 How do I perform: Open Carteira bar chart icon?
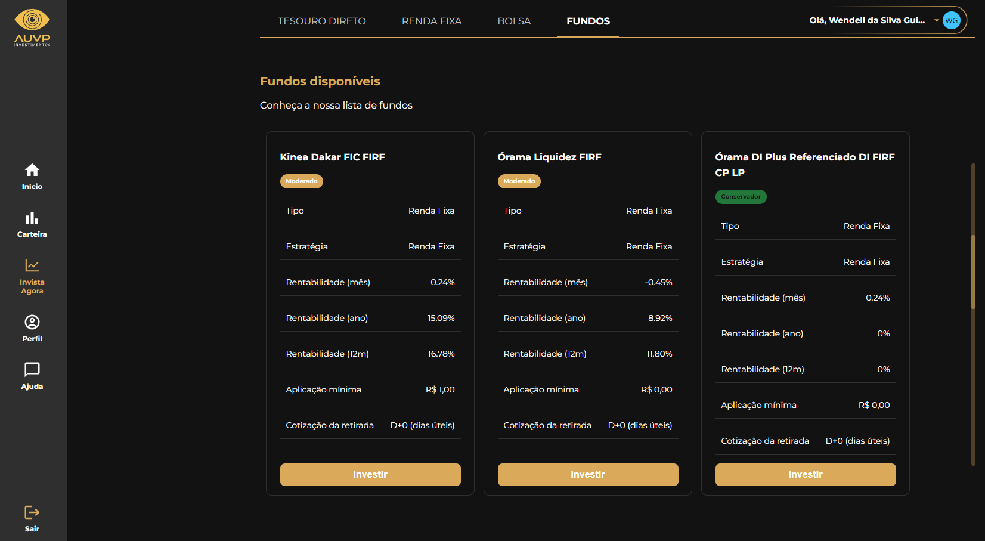pos(32,218)
